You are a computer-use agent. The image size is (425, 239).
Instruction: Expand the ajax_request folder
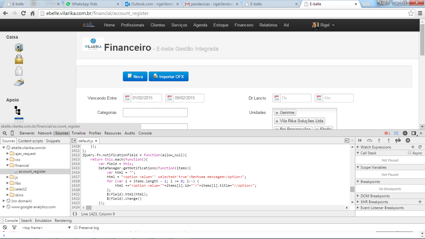pyautogui.click(x=8, y=154)
